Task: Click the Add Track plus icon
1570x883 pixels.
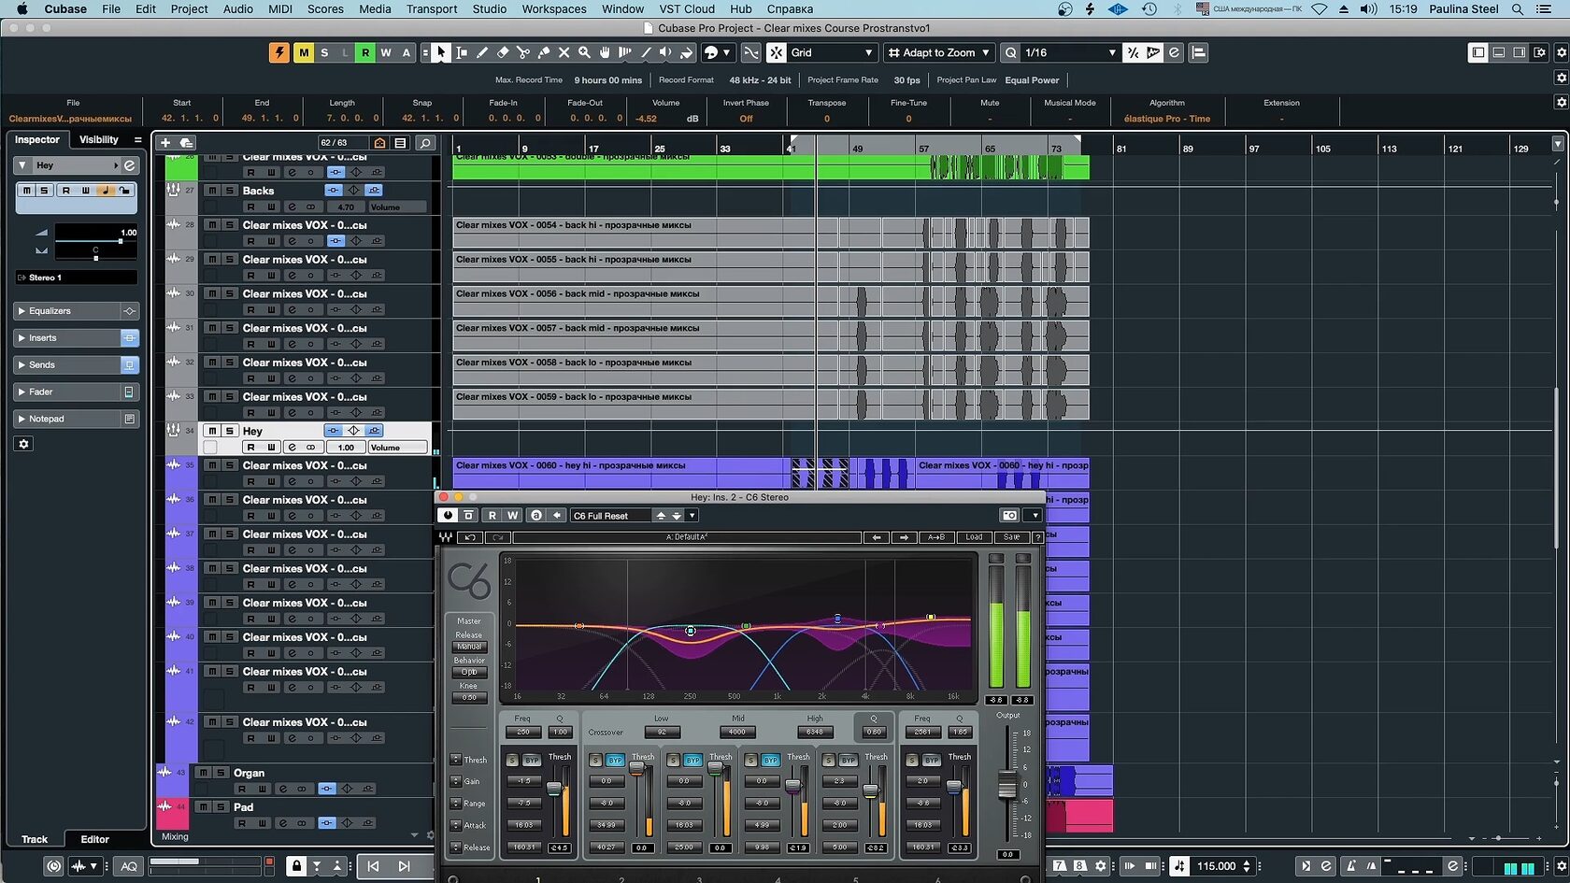Action: [x=165, y=143]
